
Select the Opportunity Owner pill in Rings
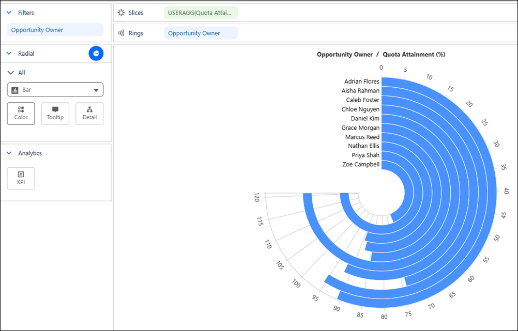(x=201, y=34)
